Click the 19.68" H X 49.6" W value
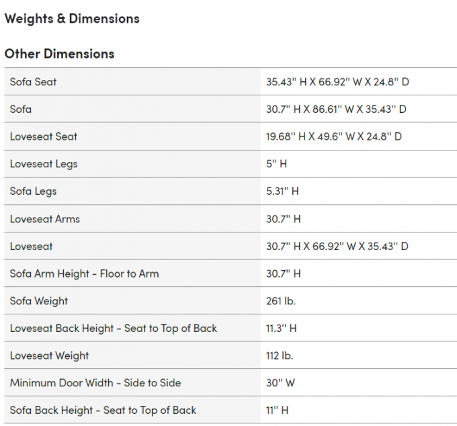Viewport: 457px width, 426px height. click(334, 136)
